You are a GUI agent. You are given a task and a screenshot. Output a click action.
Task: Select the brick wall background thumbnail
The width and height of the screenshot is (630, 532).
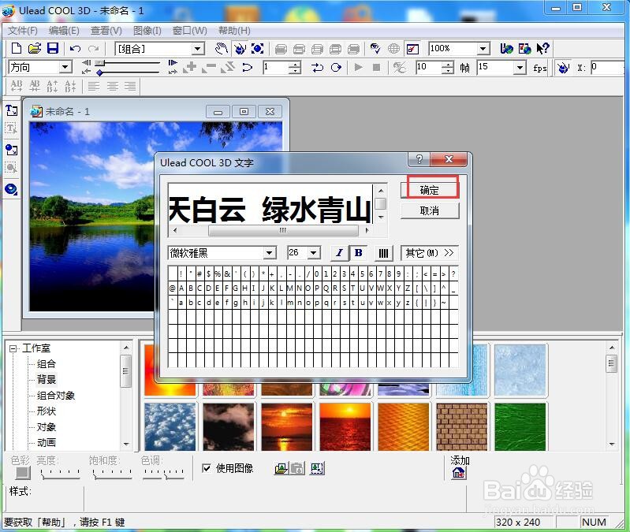click(461, 427)
